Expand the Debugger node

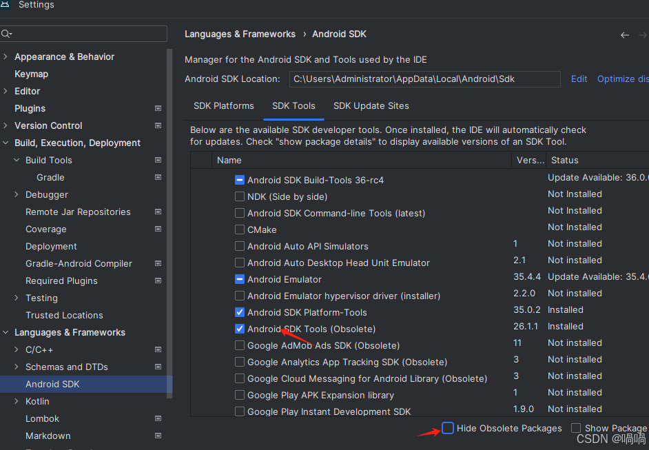[17, 194]
